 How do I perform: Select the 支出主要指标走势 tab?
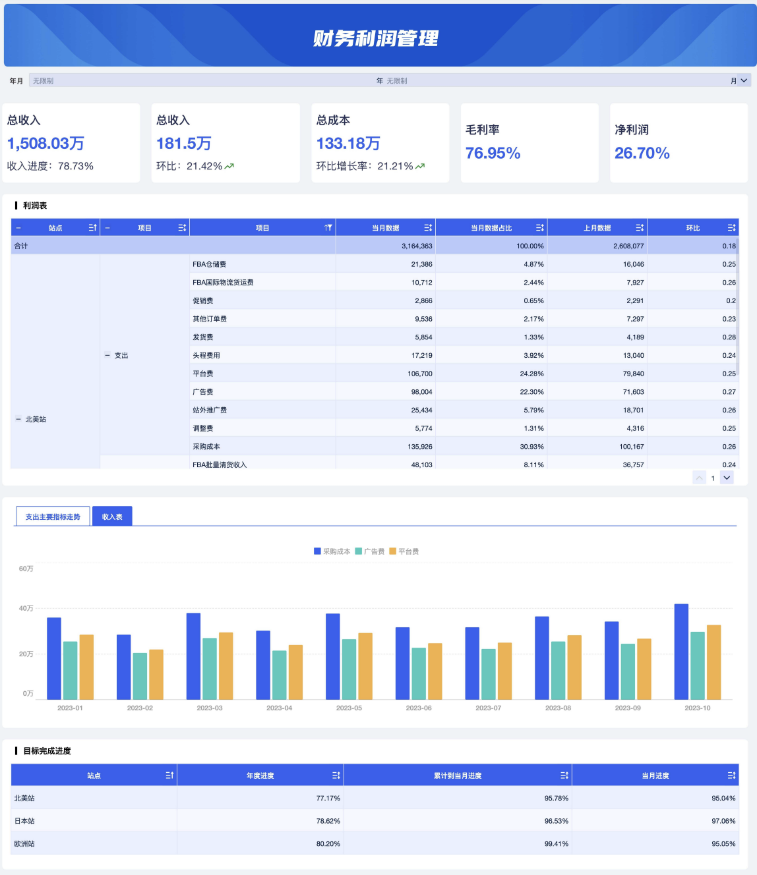pyautogui.click(x=53, y=517)
